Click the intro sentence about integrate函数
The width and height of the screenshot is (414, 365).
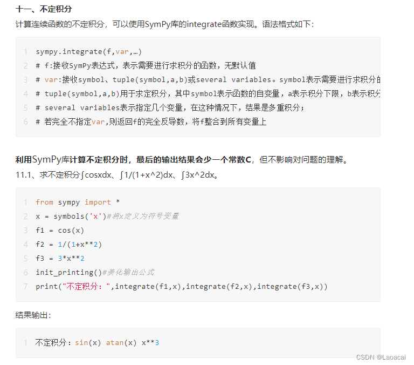tap(165, 24)
